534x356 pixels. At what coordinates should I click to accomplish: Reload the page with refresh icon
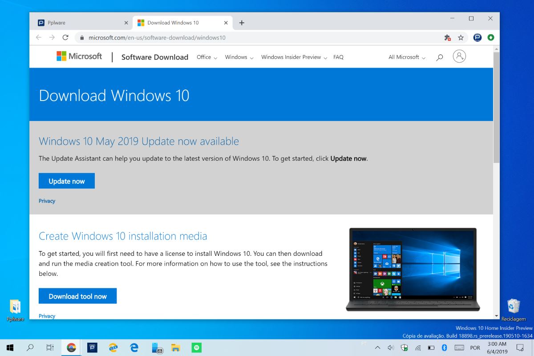pos(65,38)
